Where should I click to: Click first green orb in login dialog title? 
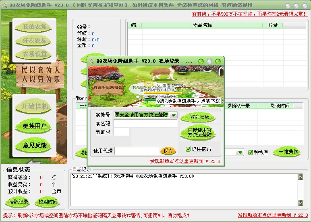click(201, 61)
